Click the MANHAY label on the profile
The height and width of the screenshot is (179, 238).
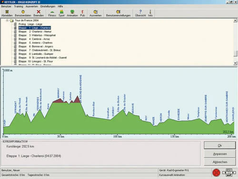[58, 93]
